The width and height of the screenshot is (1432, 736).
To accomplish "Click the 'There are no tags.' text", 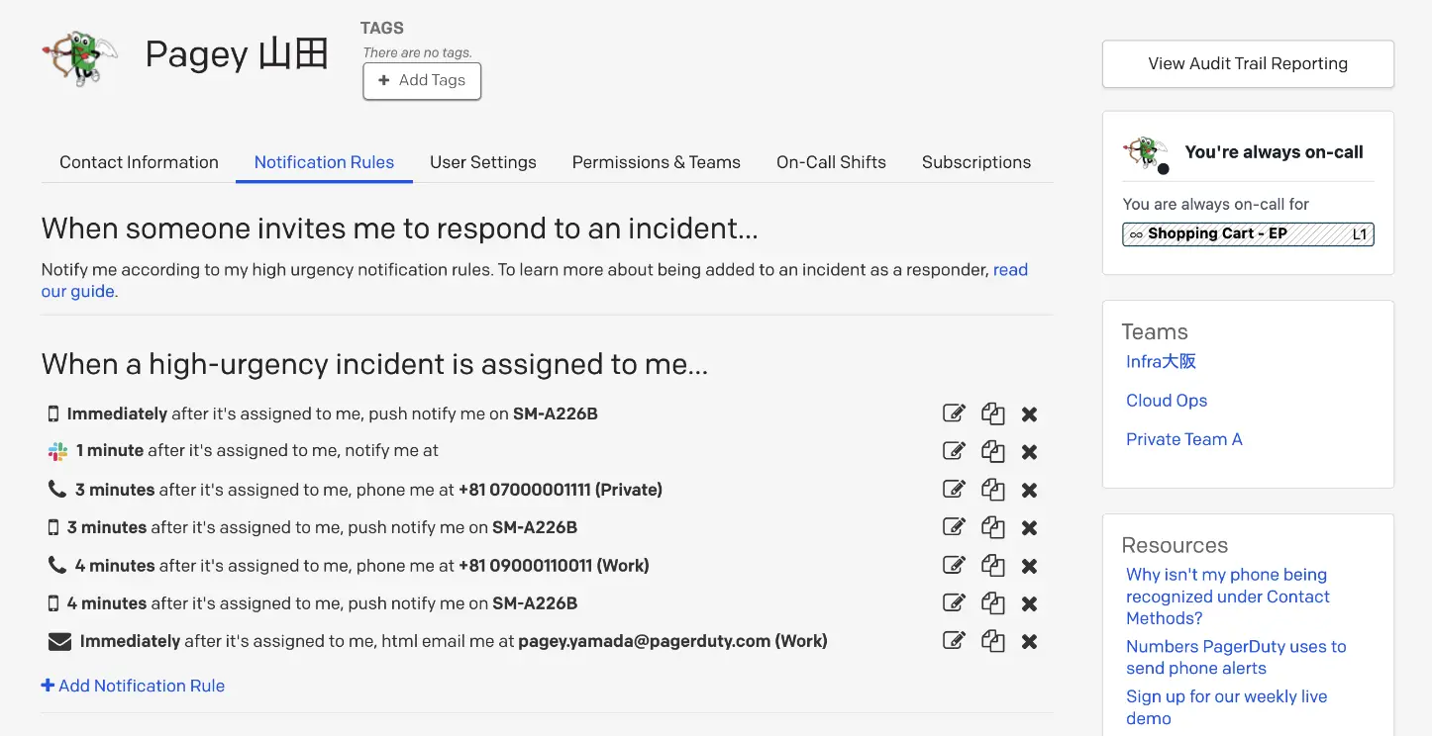I will coord(417,52).
